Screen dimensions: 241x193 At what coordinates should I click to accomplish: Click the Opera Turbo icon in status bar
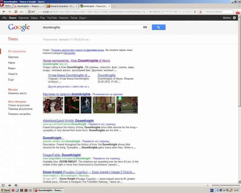tap(16, 185)
